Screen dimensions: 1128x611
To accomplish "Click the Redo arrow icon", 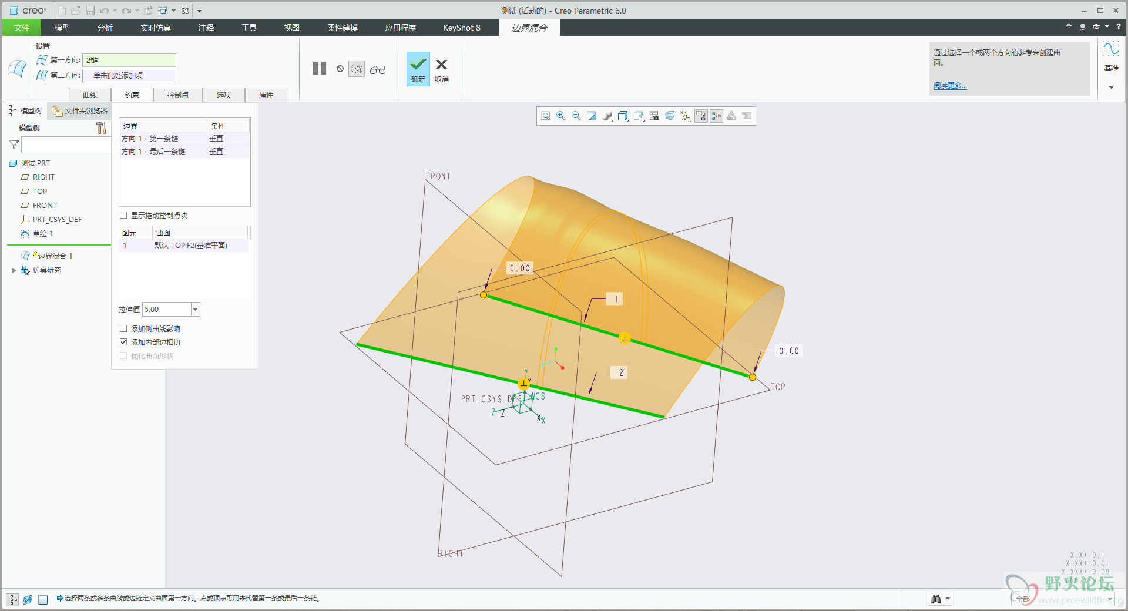I will [126, 11].
